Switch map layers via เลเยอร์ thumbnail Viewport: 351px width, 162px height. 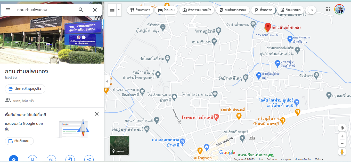pyautogui.click(x=119, y=145)
